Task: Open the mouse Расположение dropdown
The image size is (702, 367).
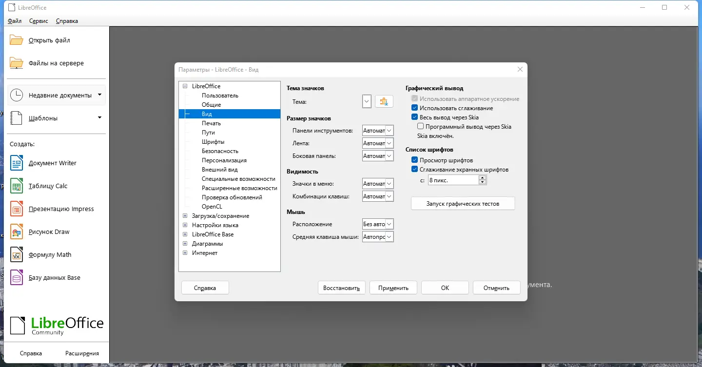Action: point(378,224)
